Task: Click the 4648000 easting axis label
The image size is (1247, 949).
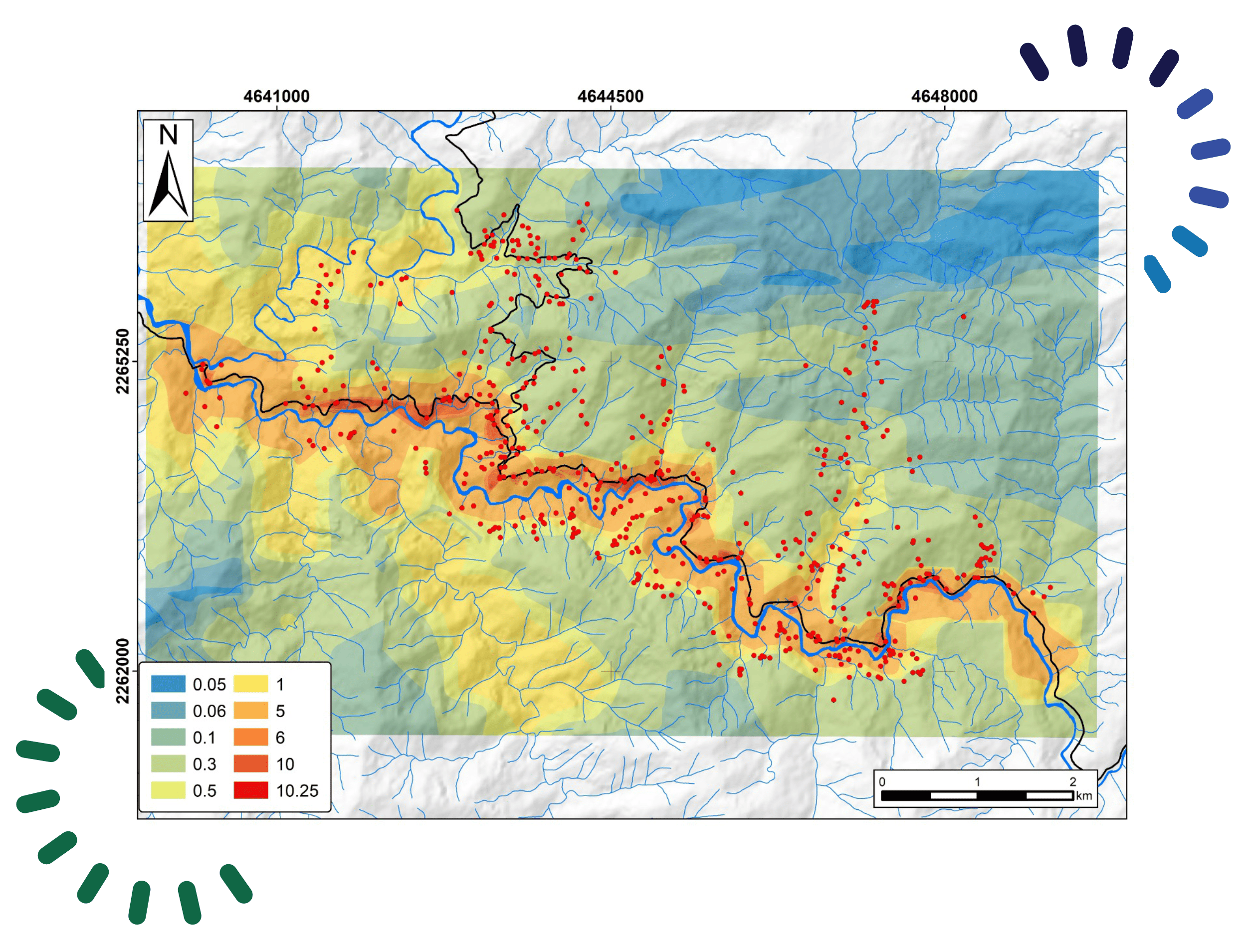Action: click(944, 97)
